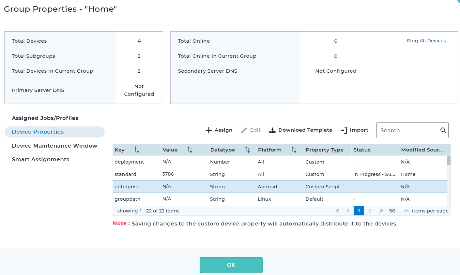Focus the Search input field
The width and height of the screenshot is (460, 275).
pyautogui.click(x=408, y=130)
